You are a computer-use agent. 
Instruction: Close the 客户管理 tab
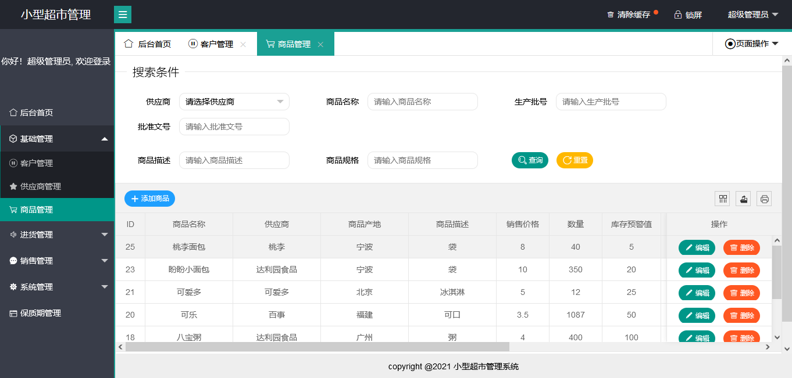click(x=243, y=44)
